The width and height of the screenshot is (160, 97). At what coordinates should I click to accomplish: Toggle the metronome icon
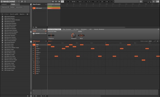[x=70, y=2]
